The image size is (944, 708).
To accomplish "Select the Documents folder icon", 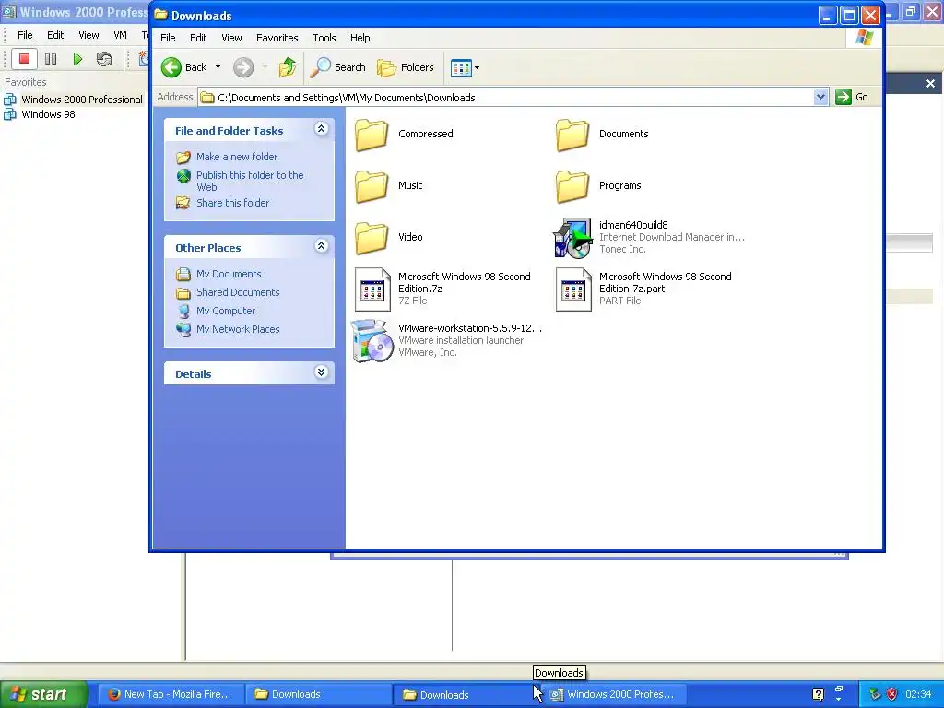I will click(572, 135).
